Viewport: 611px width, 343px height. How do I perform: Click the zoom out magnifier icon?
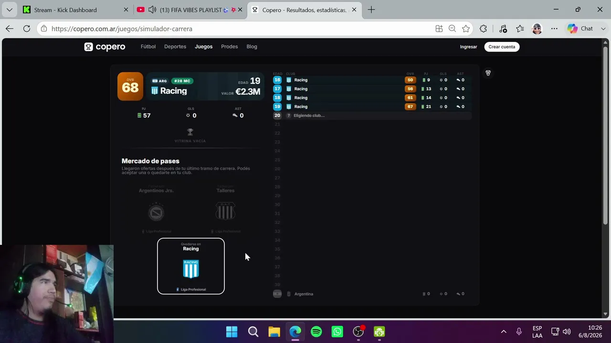point(453,29)
